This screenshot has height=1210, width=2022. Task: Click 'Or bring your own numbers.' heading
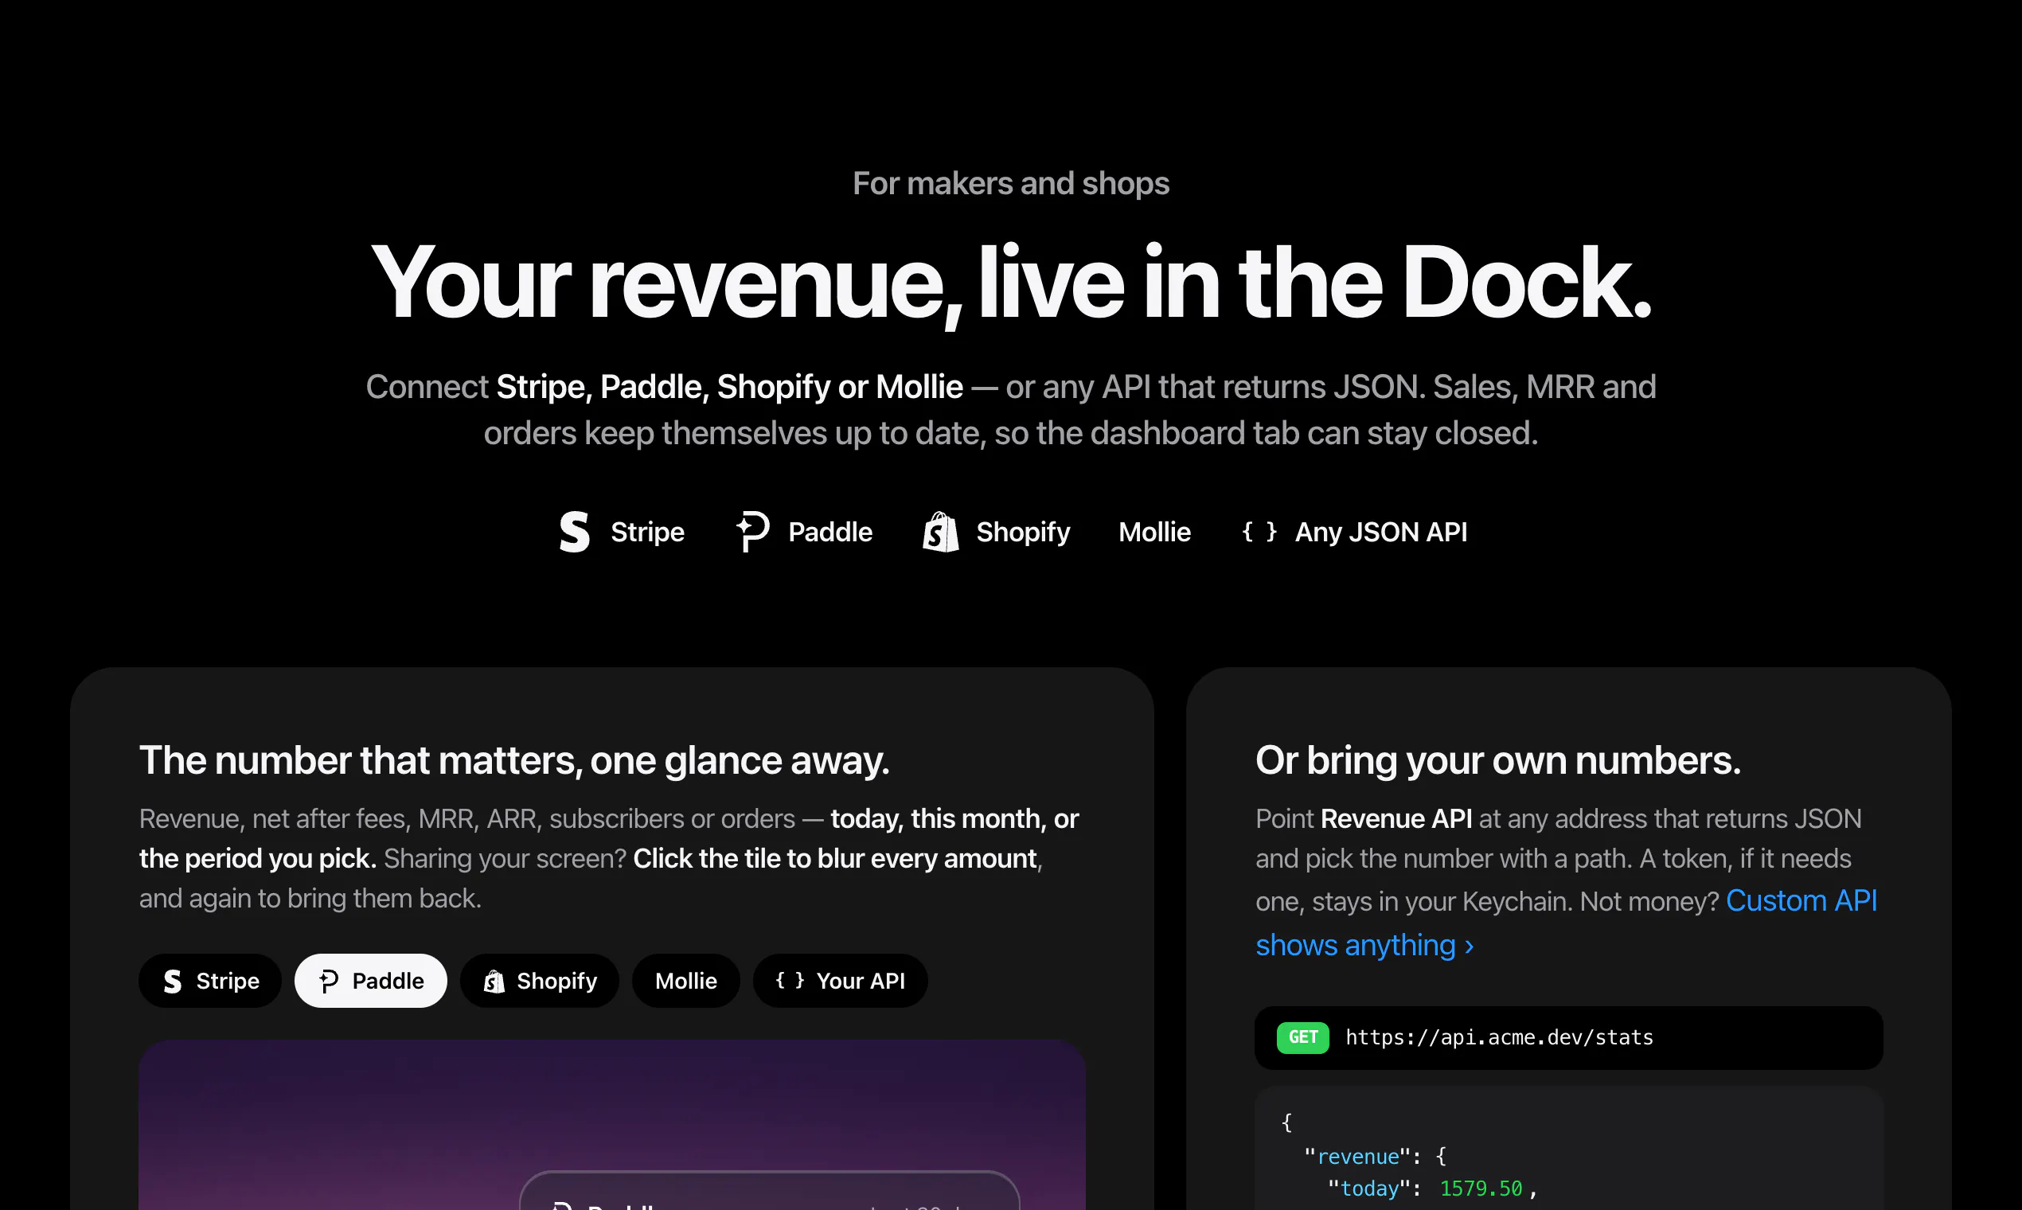(1498, 761)
